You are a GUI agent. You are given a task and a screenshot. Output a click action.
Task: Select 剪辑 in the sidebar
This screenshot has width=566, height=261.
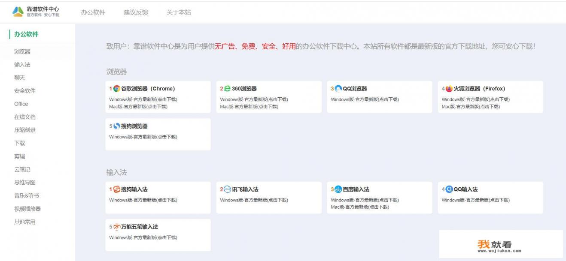(20, 156)
